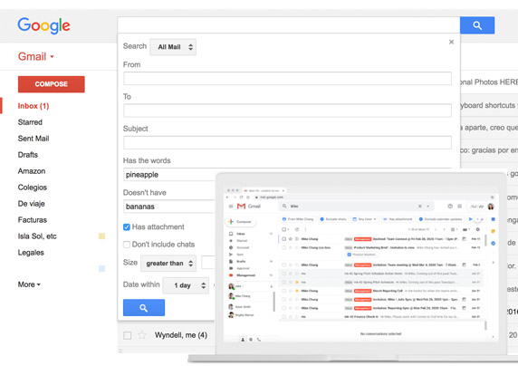Open the Search All Mail dropdown
This screenshot has height=366, width=518.
coord(173,47)
